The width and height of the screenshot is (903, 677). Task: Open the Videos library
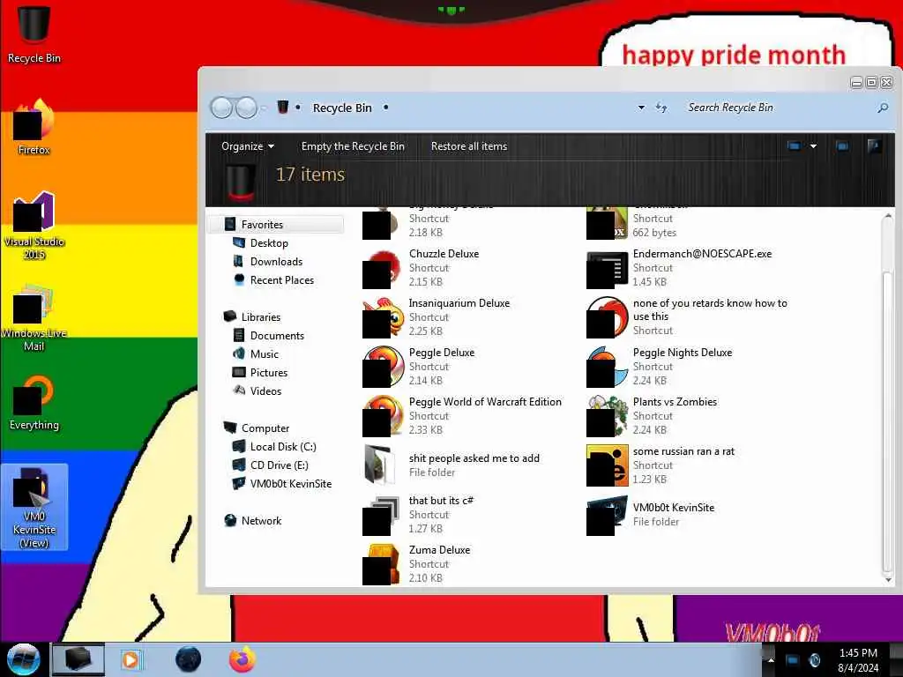(265, 391)
